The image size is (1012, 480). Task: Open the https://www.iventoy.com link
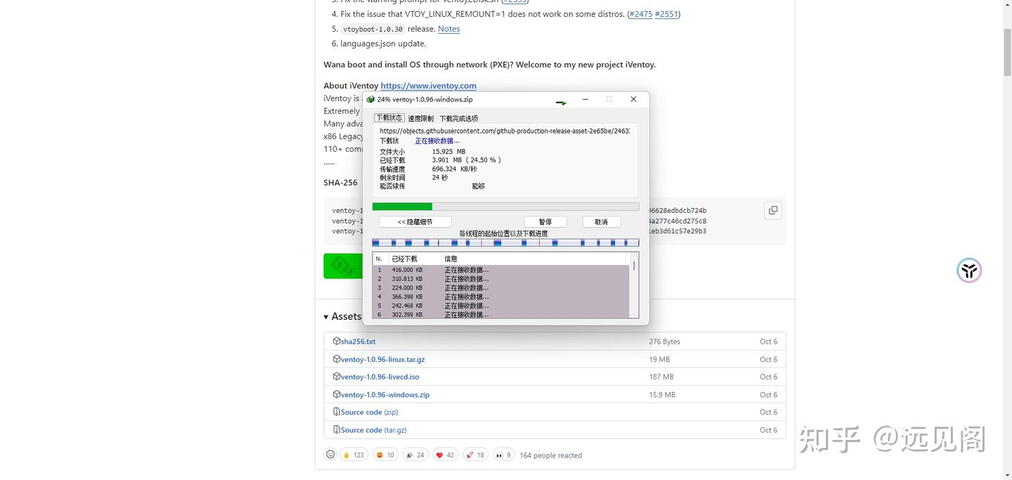pyautogui.click(x=429, y=86)
